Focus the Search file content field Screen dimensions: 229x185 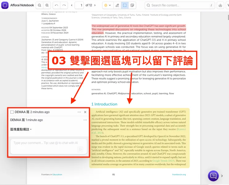coord(179,5)
